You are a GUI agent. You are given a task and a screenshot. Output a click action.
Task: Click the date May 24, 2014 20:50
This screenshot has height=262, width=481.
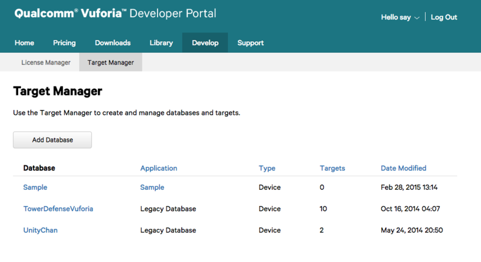coord(412,230)
